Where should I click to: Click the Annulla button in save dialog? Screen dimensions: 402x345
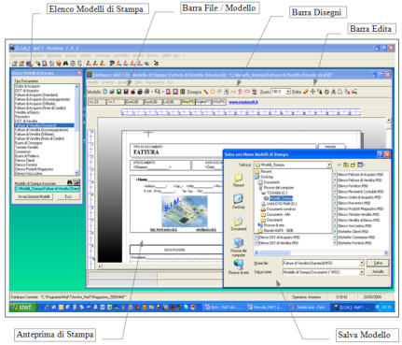tap(378, 272)
